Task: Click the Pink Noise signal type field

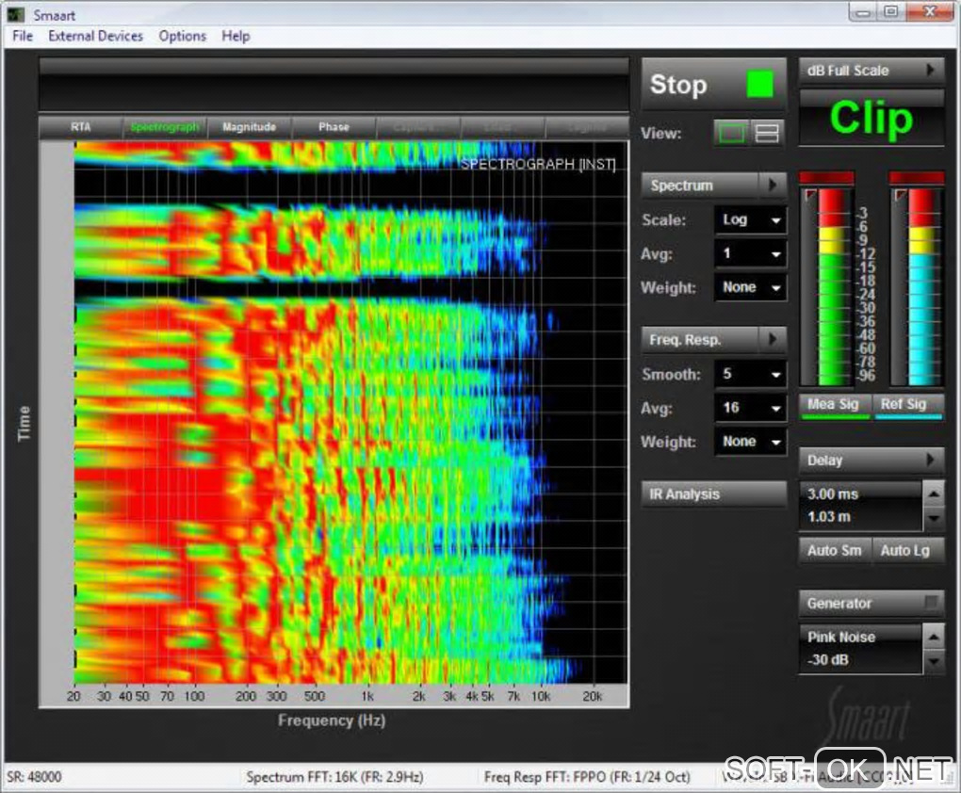Action: click(x=840, y=637)
